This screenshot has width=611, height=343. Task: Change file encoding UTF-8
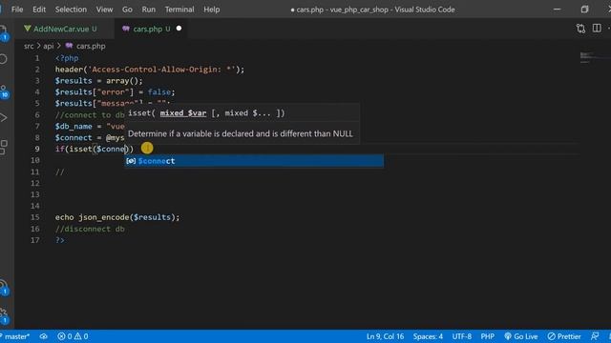462,336
